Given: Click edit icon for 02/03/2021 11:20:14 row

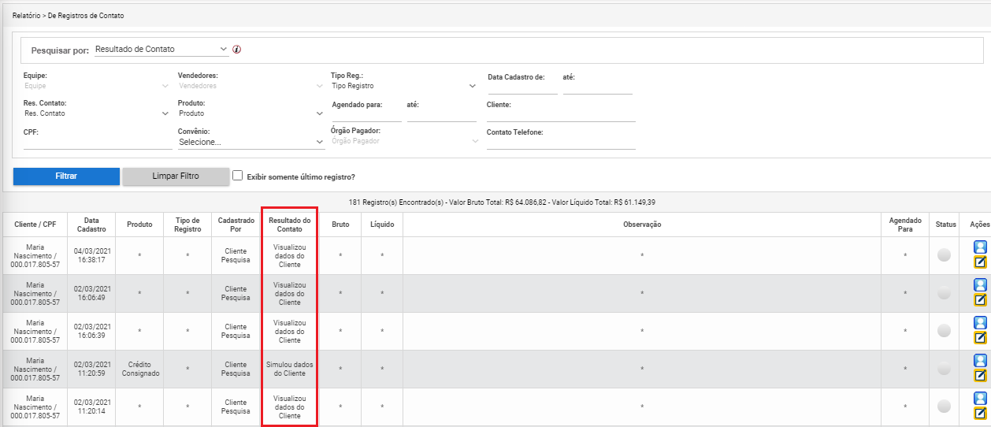Looking at the screenshot, I should (981, 414).
